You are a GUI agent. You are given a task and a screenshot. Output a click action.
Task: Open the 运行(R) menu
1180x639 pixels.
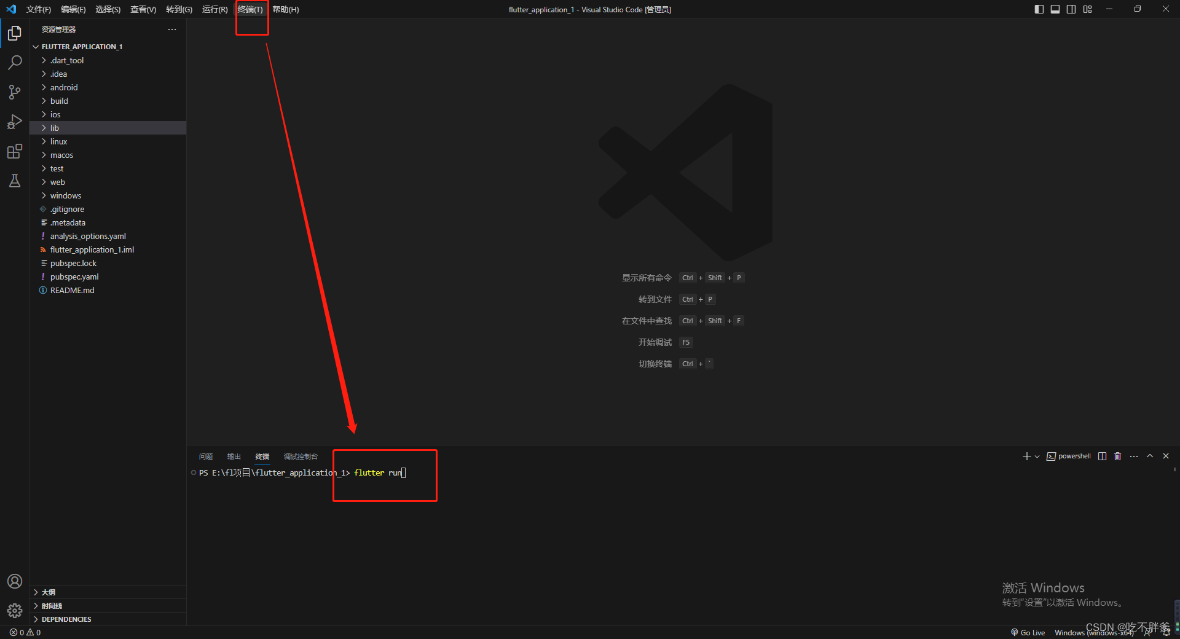pos(214,9)
